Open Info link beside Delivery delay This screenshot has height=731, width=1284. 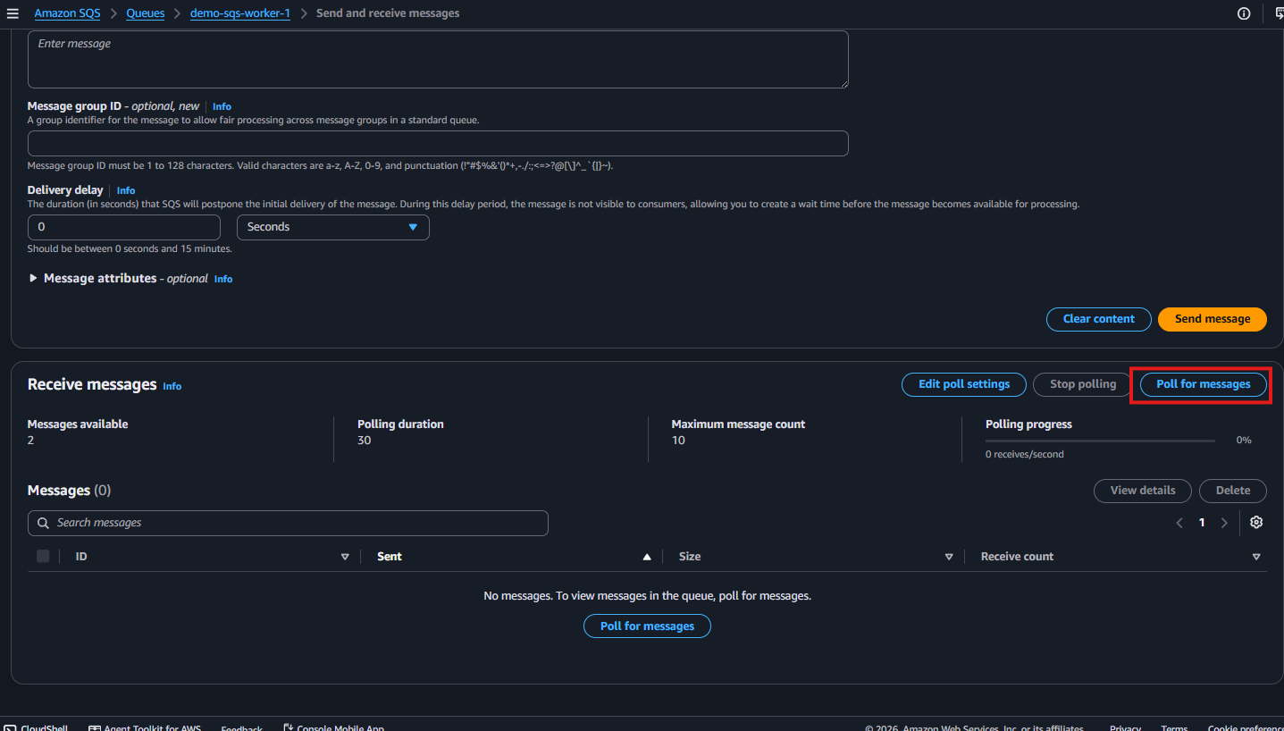click(126, 190)
